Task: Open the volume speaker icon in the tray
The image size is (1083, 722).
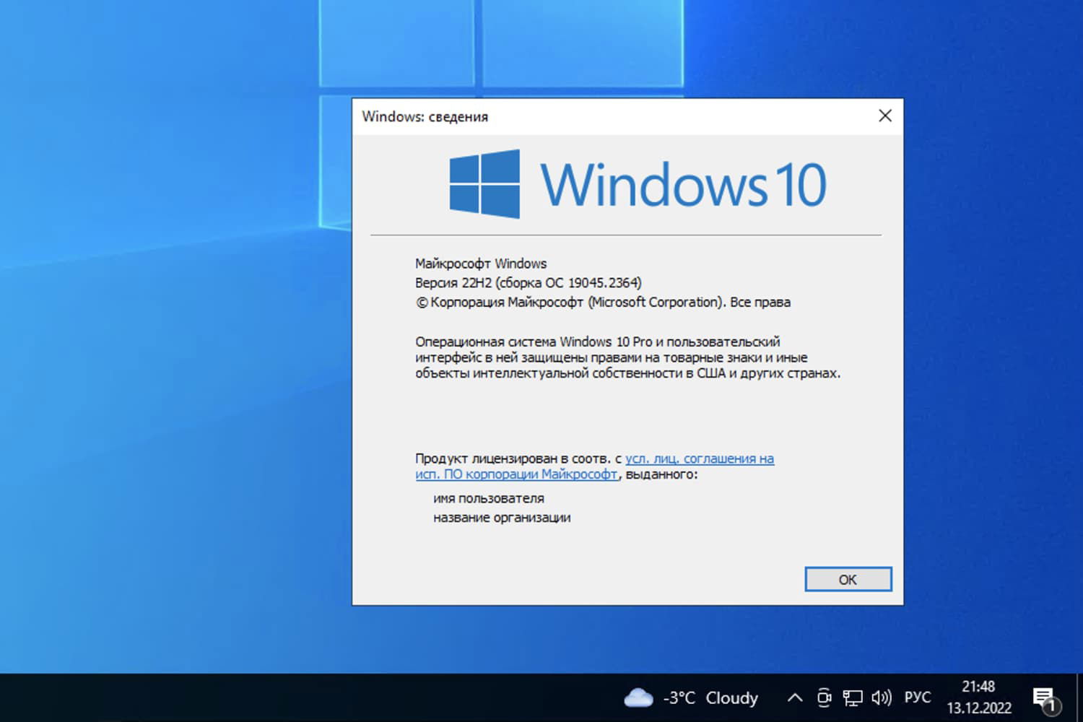Action: pyautogui.click(x=882, y=697)
